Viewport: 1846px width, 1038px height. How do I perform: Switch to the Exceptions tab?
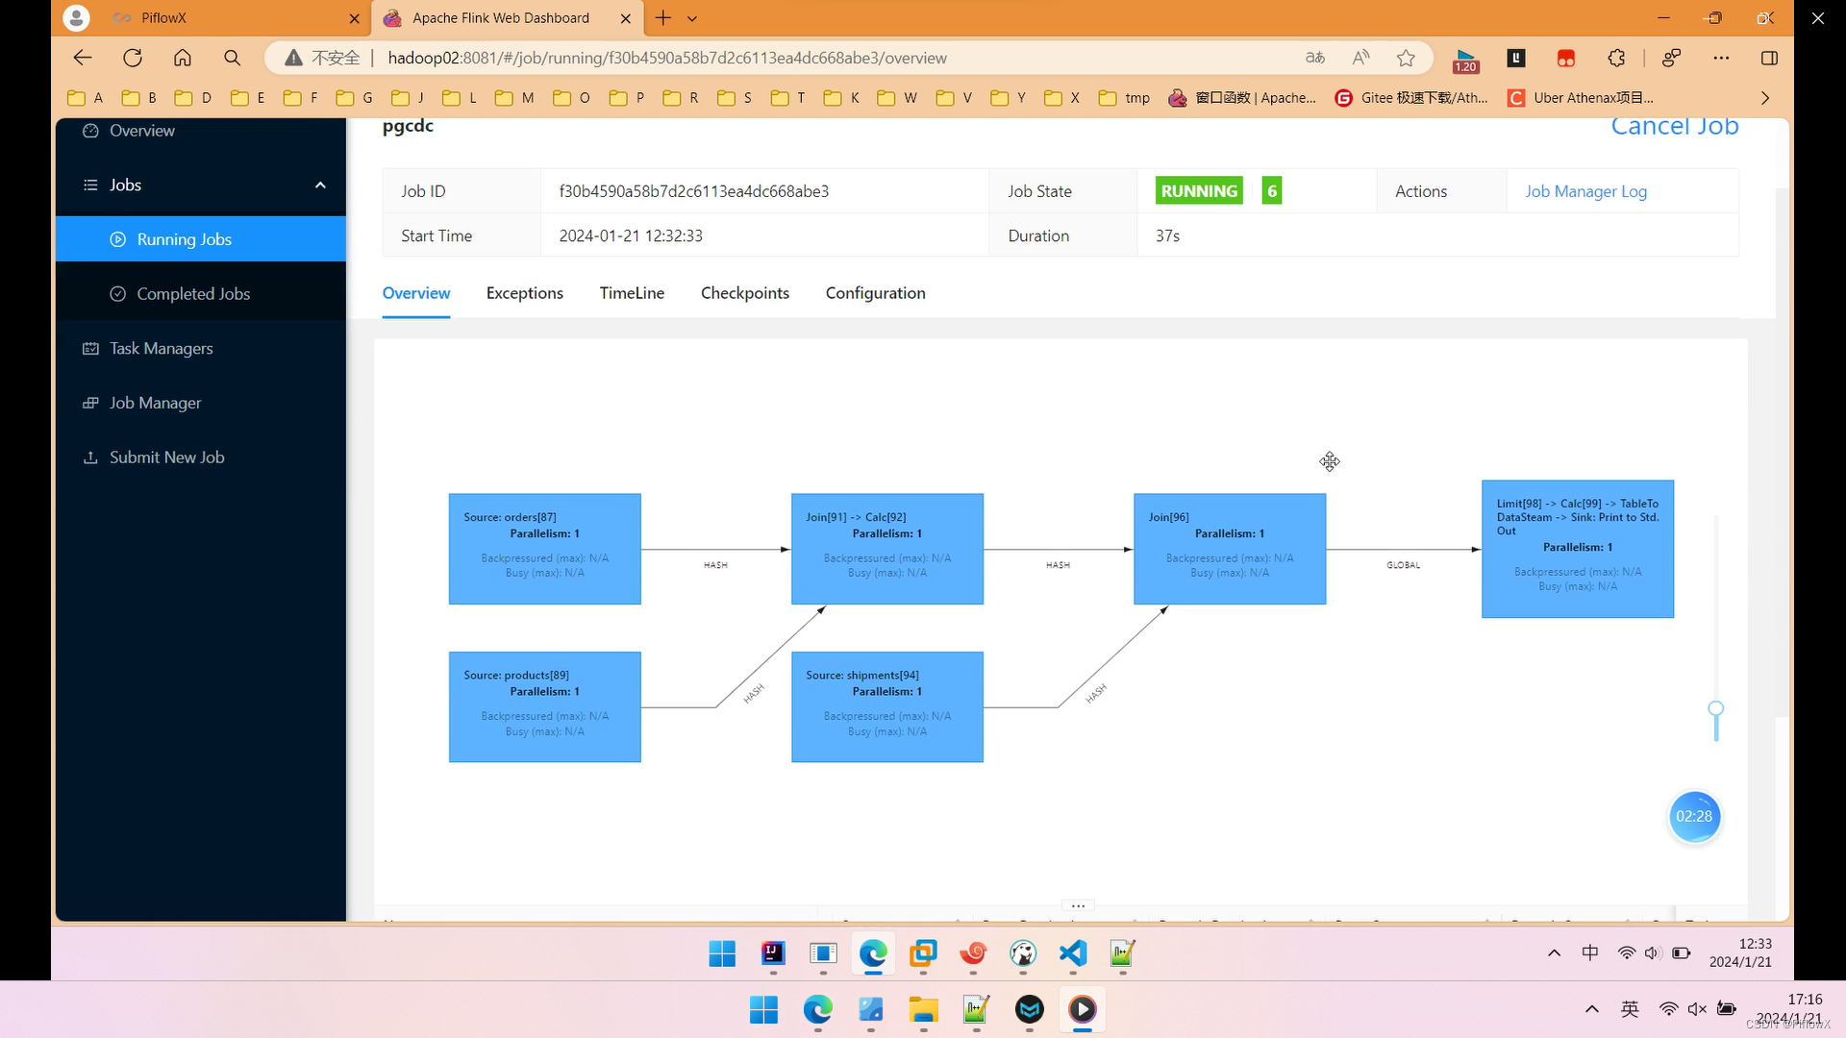pos(525,293)
